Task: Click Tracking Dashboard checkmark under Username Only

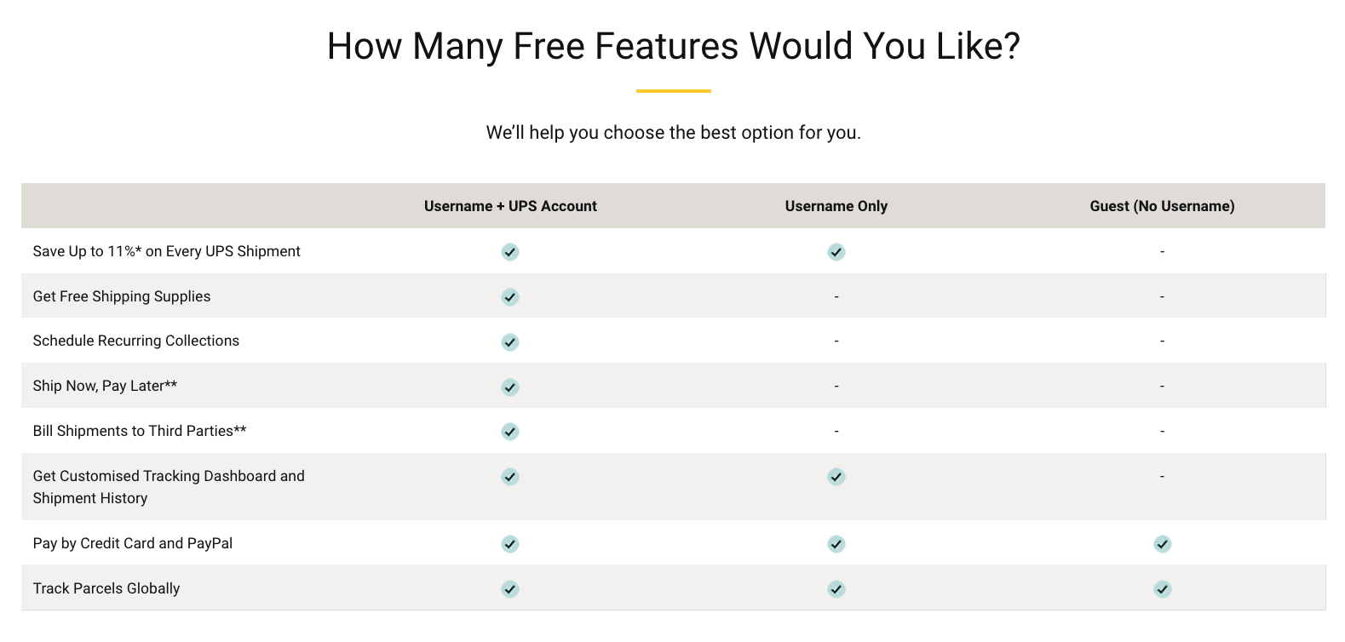Action: [836, 477]
